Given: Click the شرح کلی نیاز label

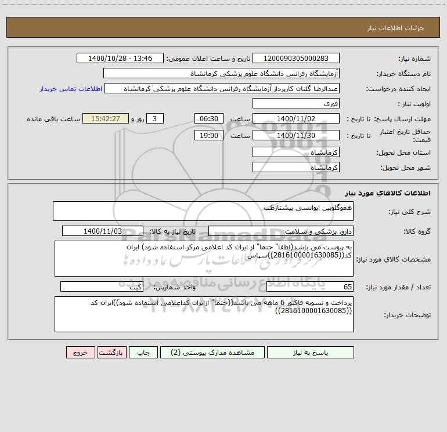Looking at the screenshot, I should [x=410, y=212].
